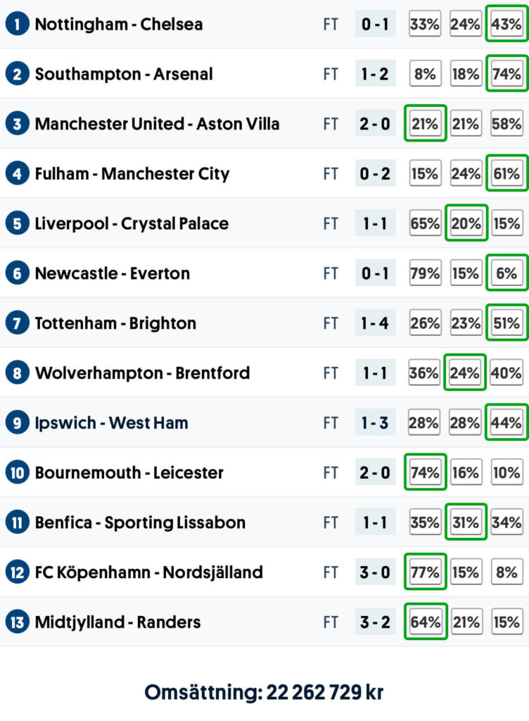The image size is (529, 721).
Task: Select 43% away box for Nottingham - Chelsea
Action: [506, 25]
